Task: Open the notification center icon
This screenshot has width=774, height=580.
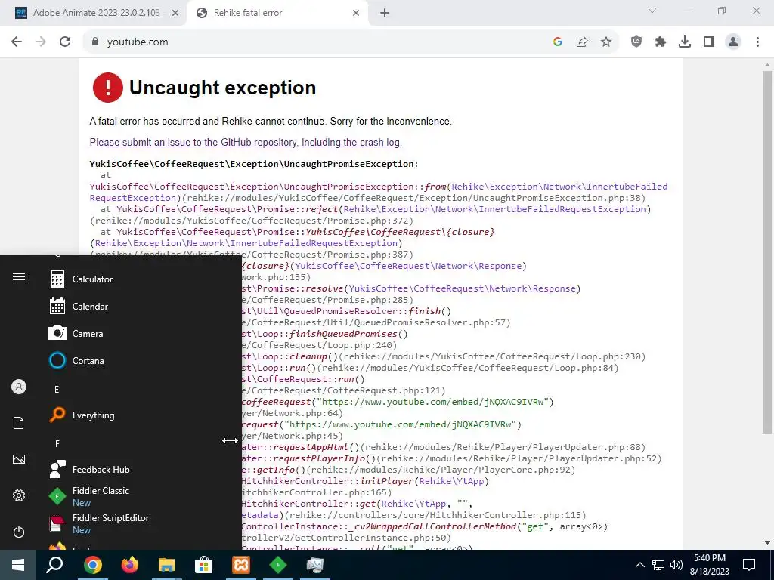Action: click(749, 565)
